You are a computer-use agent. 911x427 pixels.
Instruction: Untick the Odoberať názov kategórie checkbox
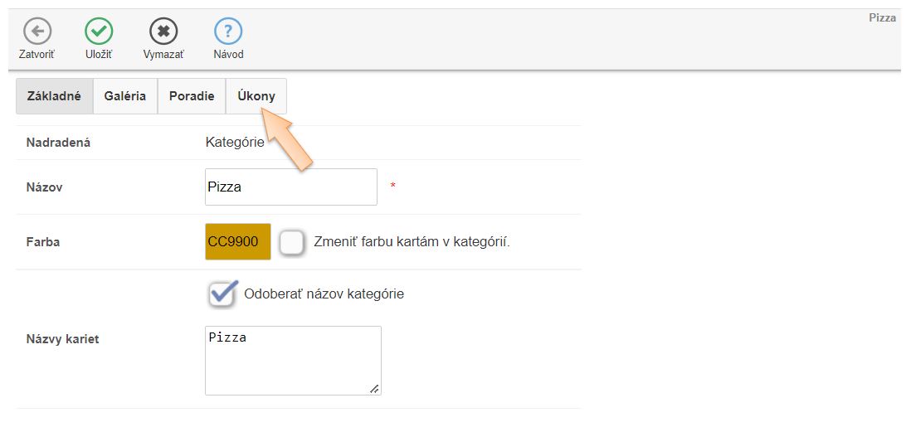click(x=222, y=294)
